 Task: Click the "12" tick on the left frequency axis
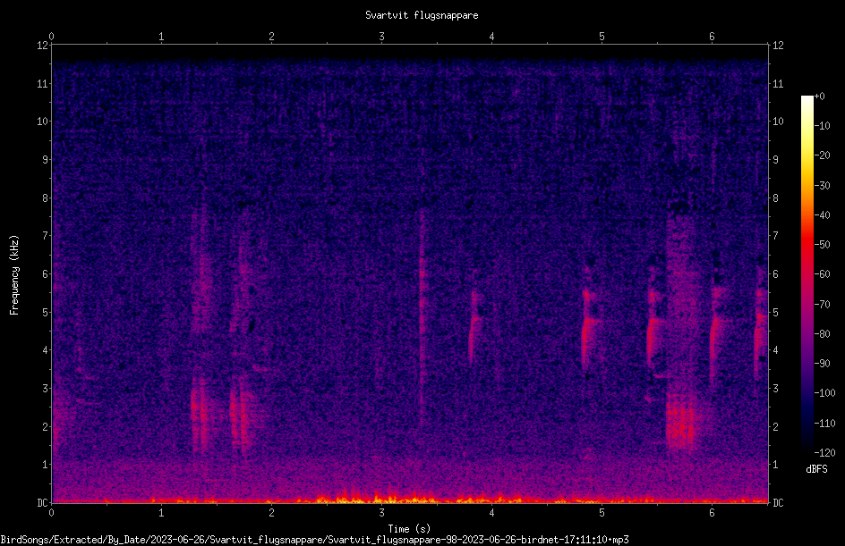pyautogui.click(x=42, y=46)
